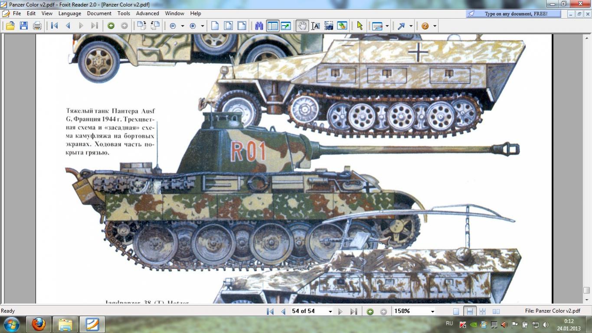
Task: Choose the yellow Select Annotation arrow tool
Action: [x=360, y=26]
